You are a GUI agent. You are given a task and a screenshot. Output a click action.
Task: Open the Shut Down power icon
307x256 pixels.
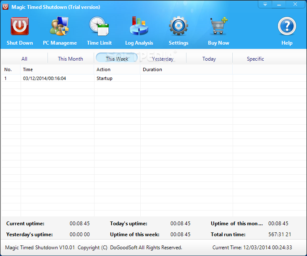(20, 26)
